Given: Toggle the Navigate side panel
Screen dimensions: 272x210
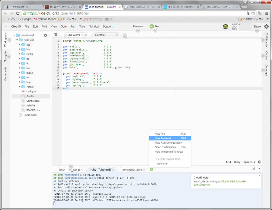Looking at the screenshot, I should click(5, 57).
